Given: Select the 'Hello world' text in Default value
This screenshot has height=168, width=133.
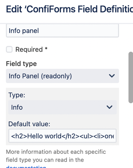Looking at the screenshot, I should click(x=44, y=136).
